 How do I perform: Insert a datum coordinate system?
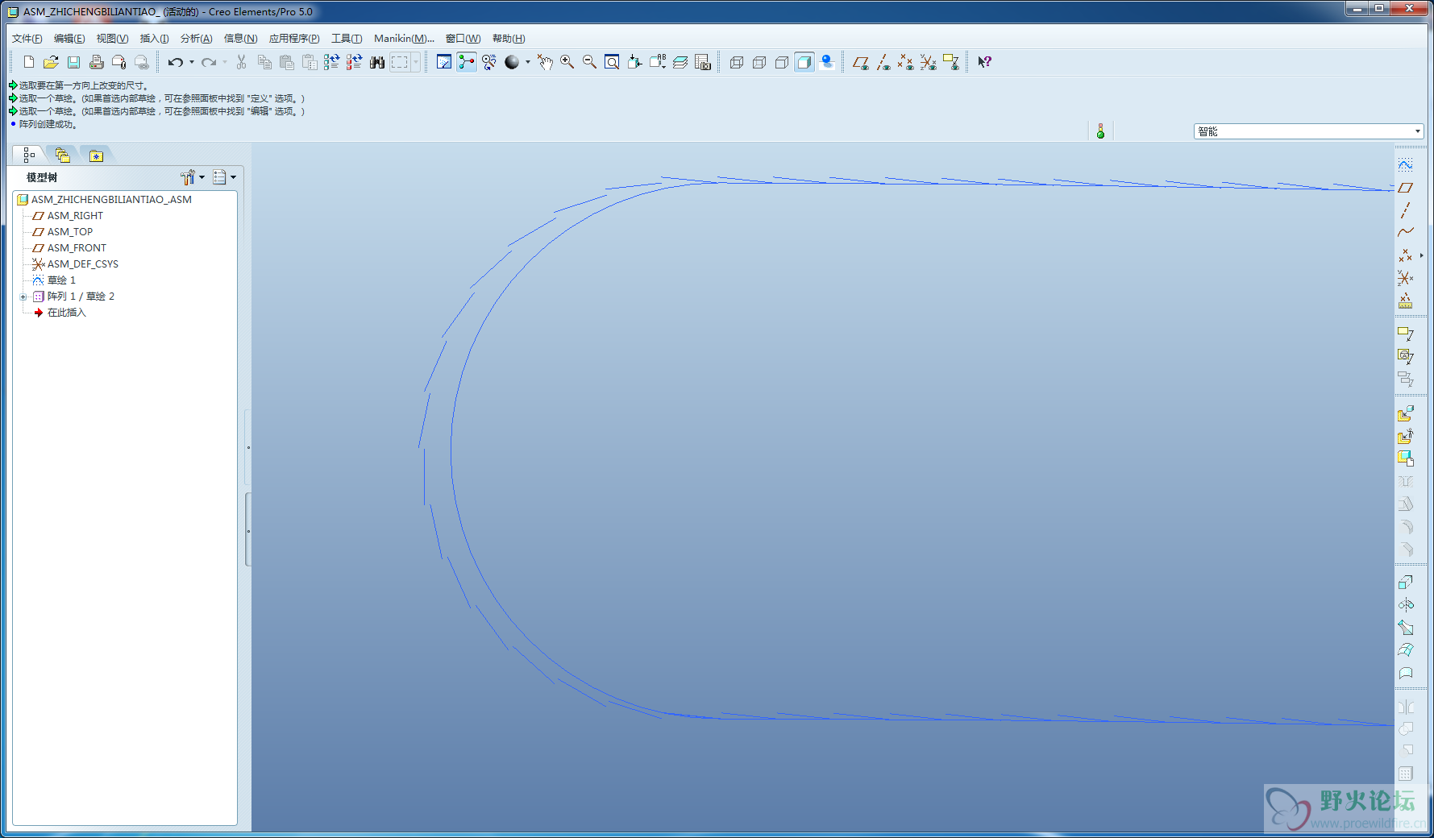click(x=1405, y=277)
